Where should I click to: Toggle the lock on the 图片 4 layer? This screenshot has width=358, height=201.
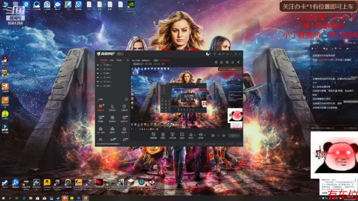point(101,65)
